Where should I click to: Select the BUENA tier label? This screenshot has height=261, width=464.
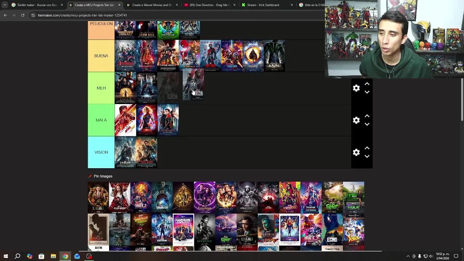click(101, 56)
